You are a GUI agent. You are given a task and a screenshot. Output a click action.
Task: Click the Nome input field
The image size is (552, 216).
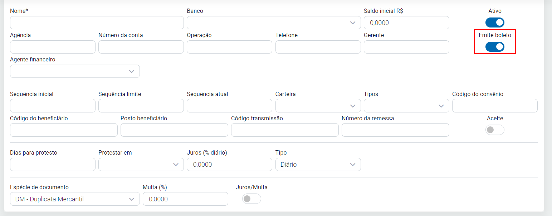97,23
